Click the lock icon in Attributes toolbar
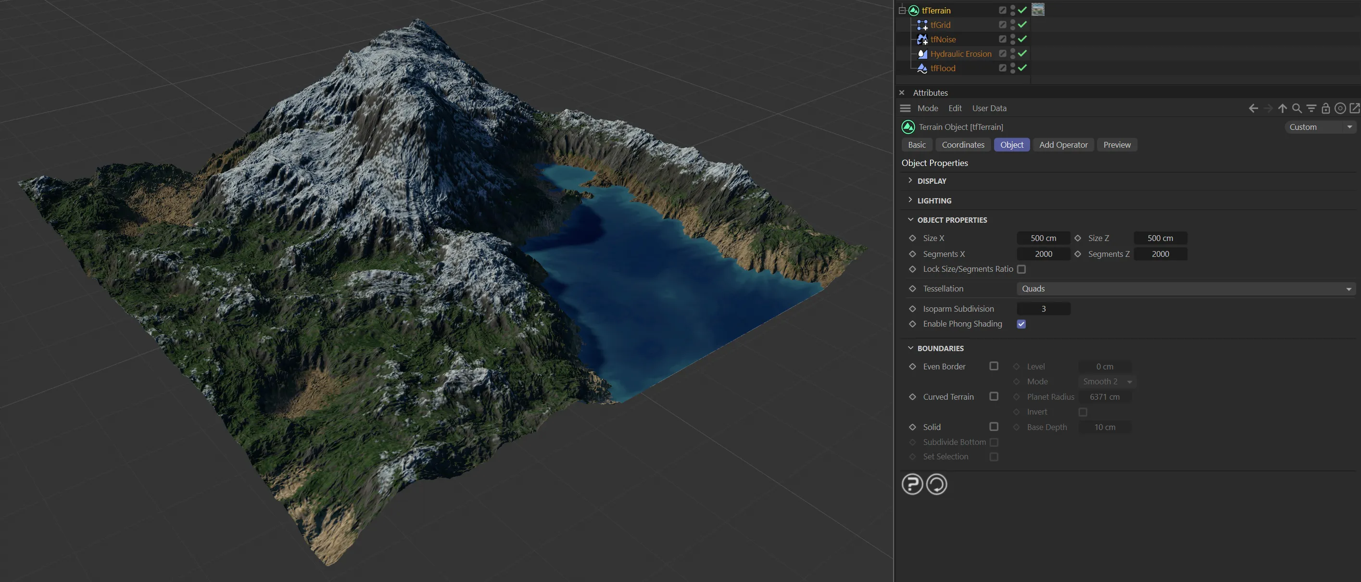 1325,108
